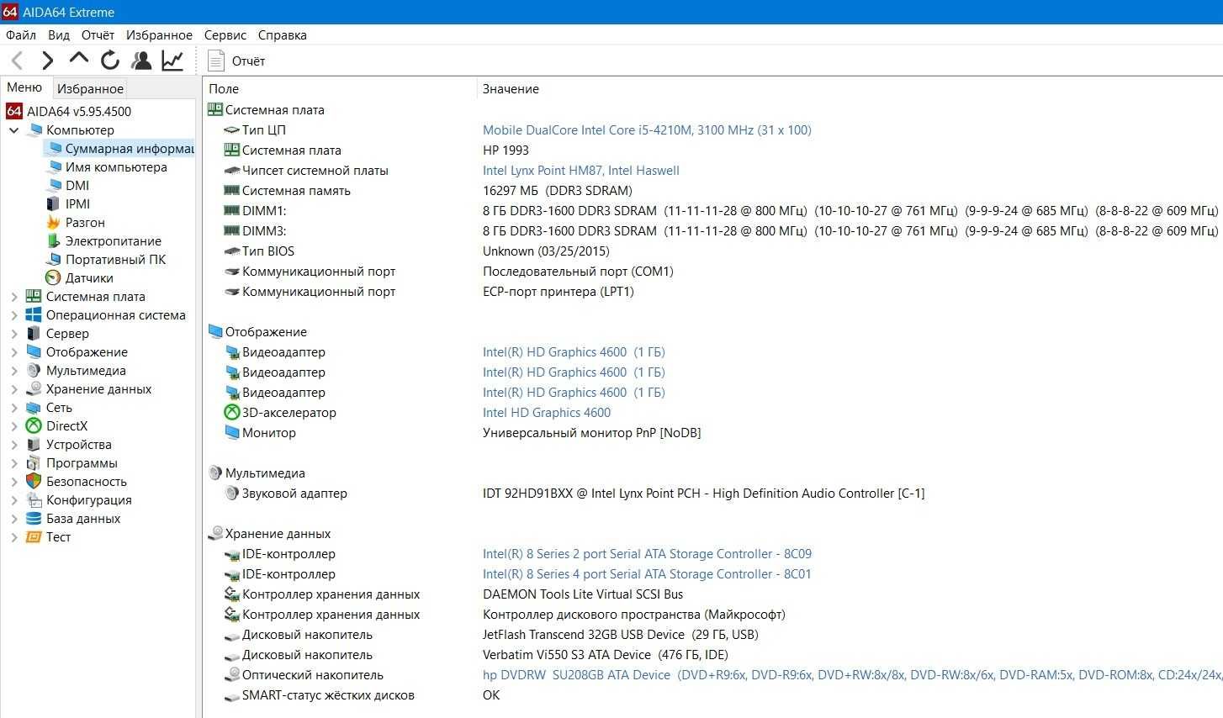Click the 3D-акселератор Xbox icon
1223x718 pixels.
point(232,413)
